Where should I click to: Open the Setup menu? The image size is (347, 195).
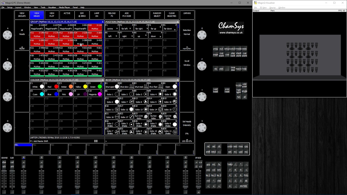point(10,7)
